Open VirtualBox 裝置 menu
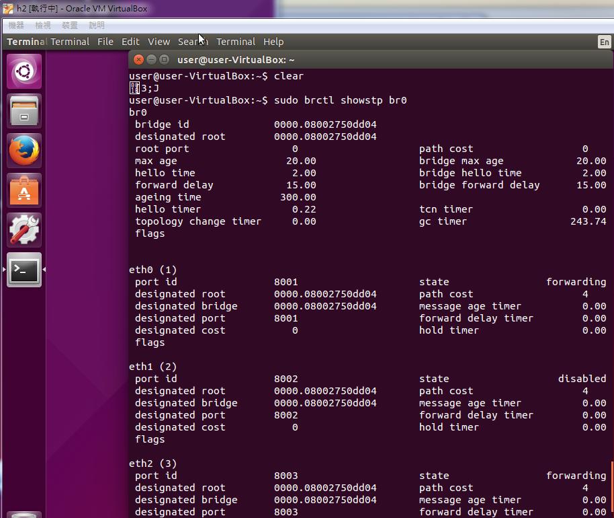 point(70,25)
